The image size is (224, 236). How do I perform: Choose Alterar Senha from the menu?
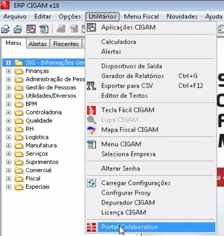coord(151,169)
